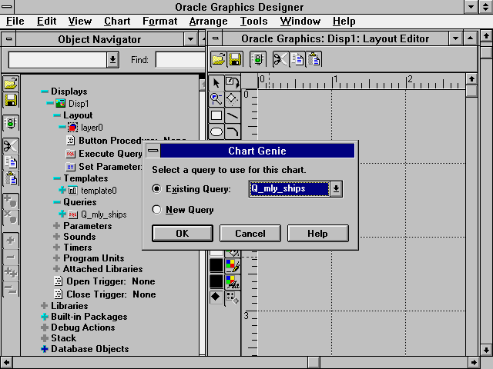Open the Existing Query dropdown list

337,189
